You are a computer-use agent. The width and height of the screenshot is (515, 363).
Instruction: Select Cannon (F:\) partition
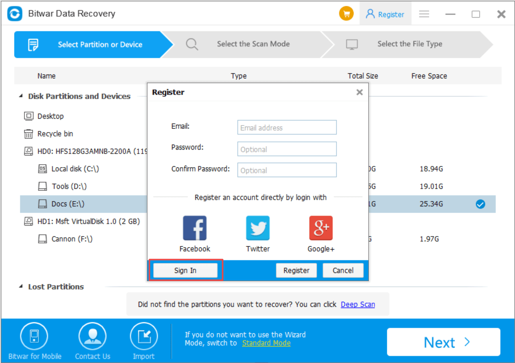(x=72, y=239)
